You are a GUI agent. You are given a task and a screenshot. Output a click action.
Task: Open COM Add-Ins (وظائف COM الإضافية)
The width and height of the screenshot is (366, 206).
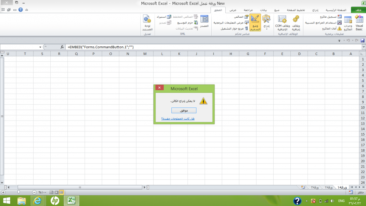282,23
